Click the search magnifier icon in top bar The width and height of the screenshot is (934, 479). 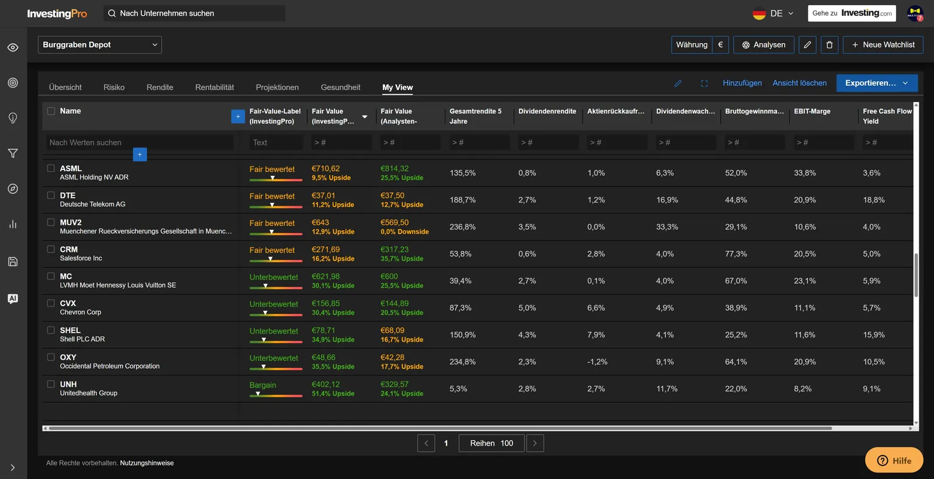[x=112, y=13]
